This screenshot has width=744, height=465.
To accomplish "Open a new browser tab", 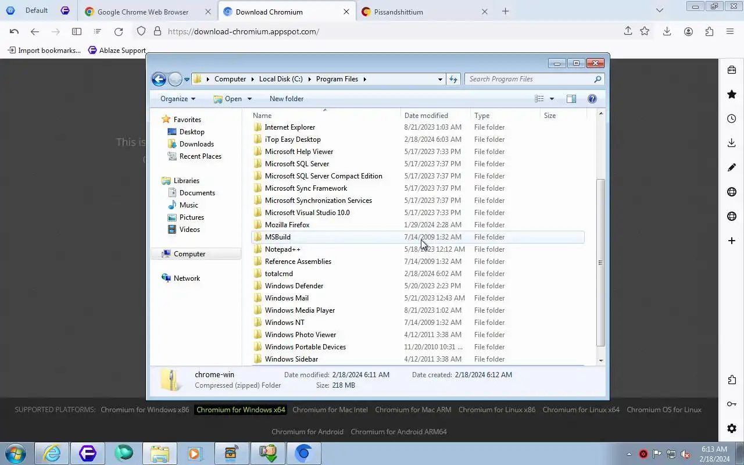I will point(505,11).
